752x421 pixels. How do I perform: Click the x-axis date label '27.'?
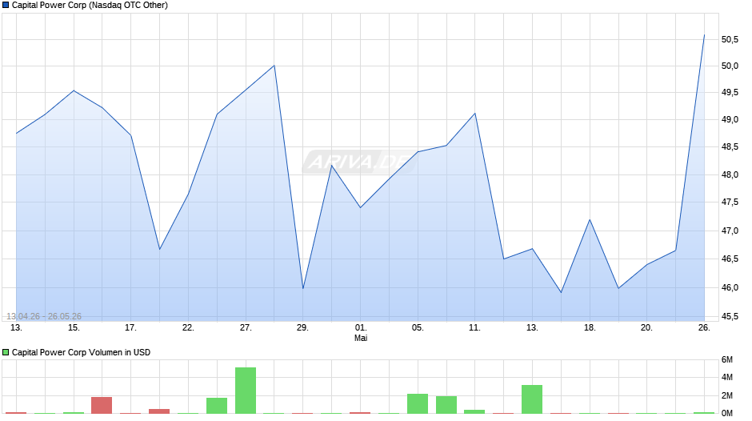click(x=246, y=328)
